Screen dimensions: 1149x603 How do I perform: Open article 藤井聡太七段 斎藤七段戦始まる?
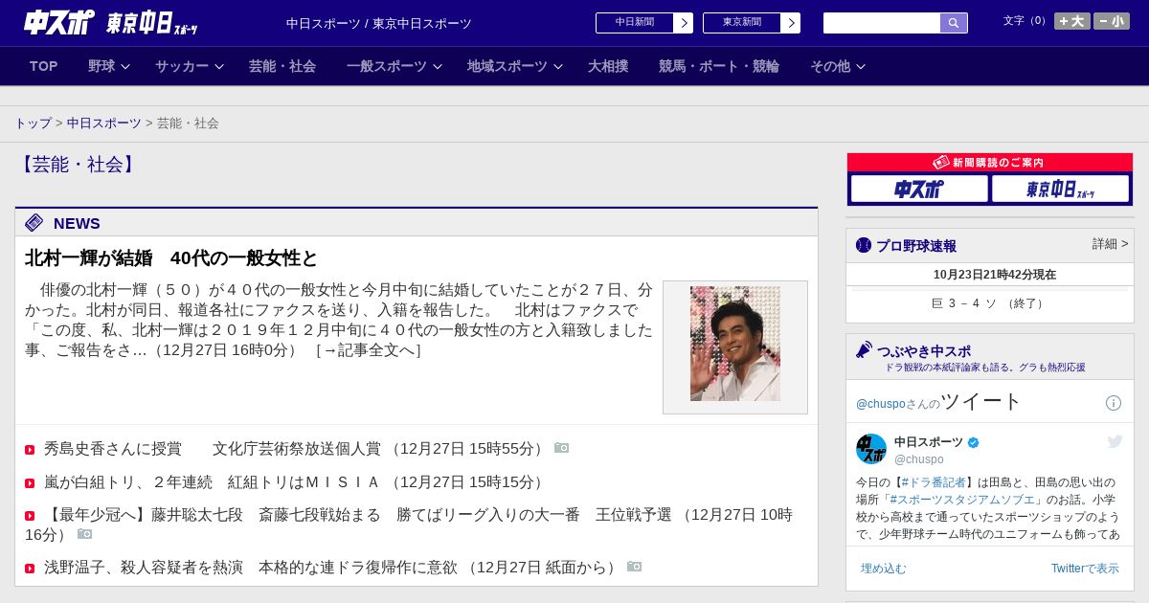click(409, 525)
